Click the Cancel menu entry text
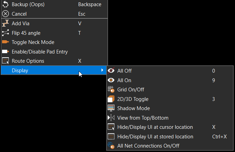The height and width of the screenshot is (152, 235). [19, 14]
